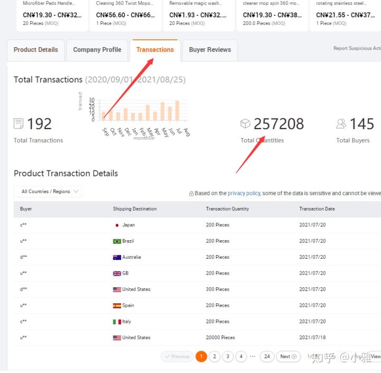Click the Spain flag icon
The height and width of the screenshot is (373, 381).
117,306
